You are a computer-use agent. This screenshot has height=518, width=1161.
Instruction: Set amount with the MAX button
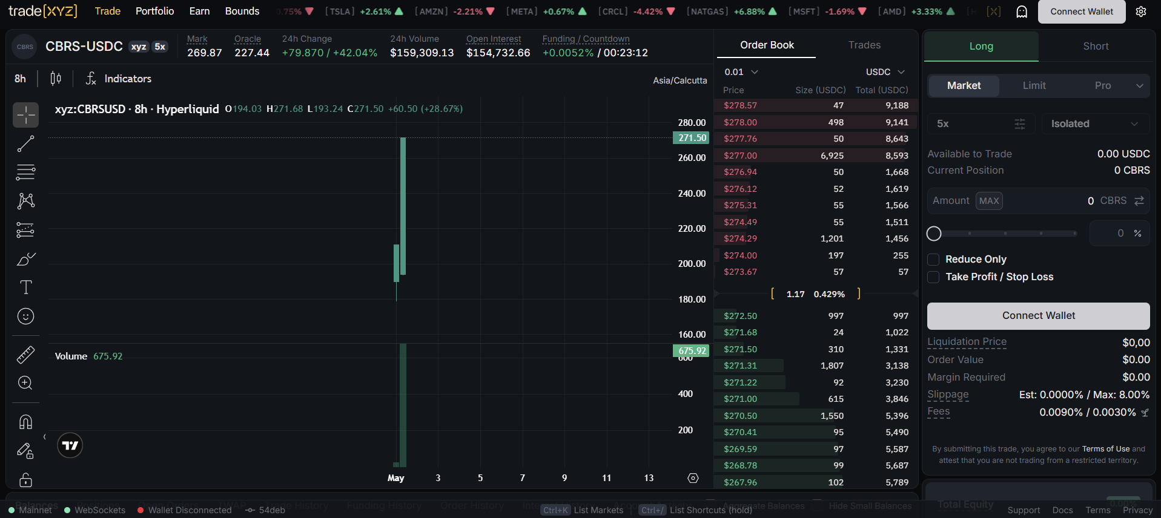(989, 201)
